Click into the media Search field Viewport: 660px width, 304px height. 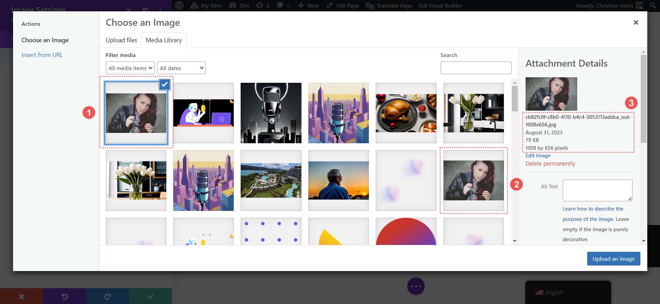(x=476, y=68)
